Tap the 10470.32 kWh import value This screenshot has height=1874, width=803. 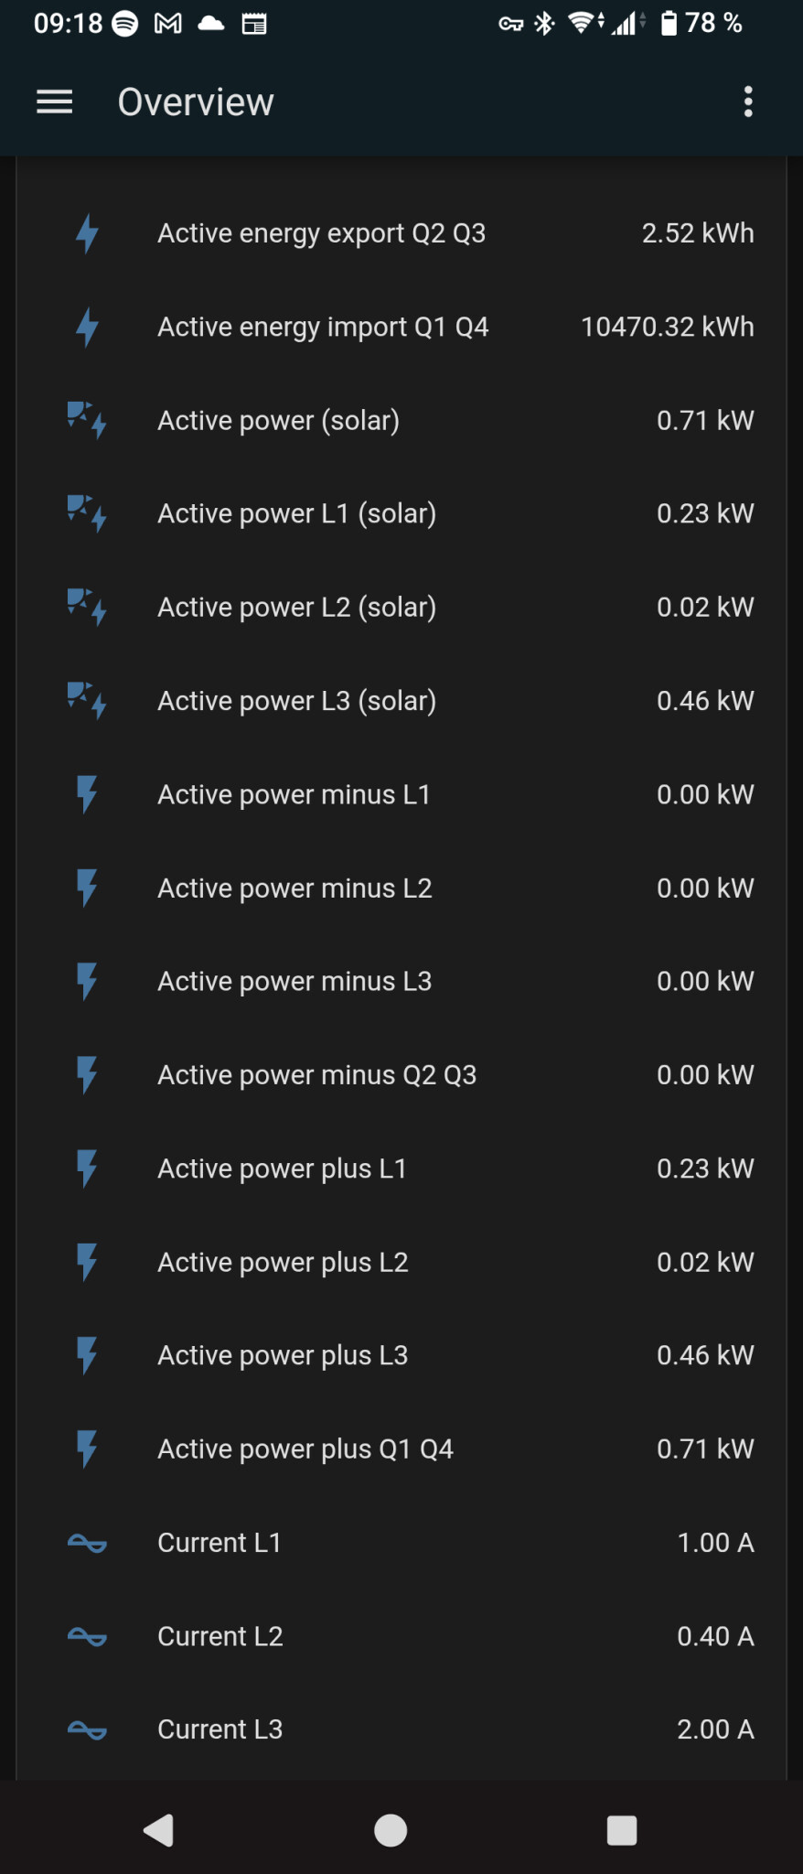click(667, 327)
